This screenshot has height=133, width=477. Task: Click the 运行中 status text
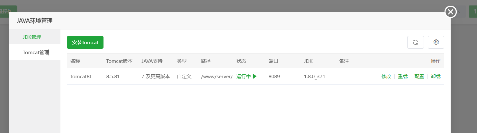pyautogui.click(x=244, y=77)
